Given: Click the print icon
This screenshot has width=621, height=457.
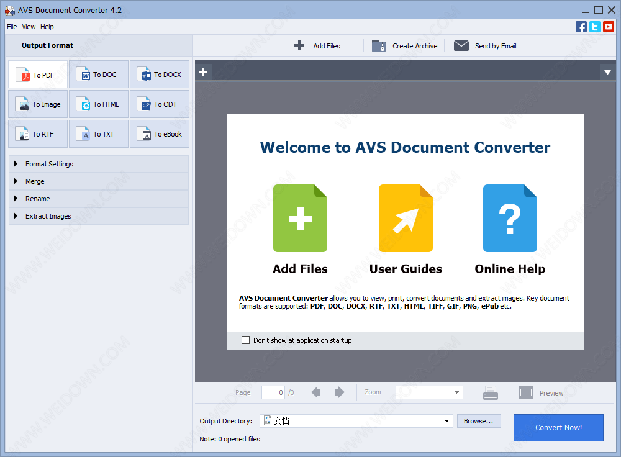Looking at the screenshot, I should [491, 393].
